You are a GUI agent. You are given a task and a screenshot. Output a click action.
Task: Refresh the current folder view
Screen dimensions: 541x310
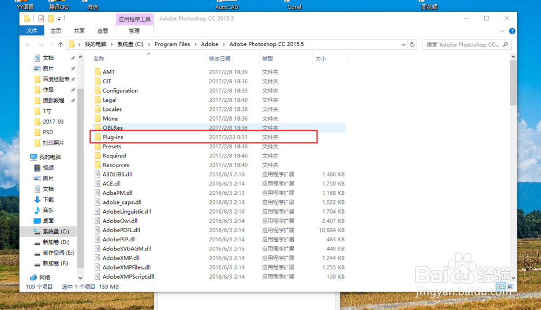pos(412,44)
